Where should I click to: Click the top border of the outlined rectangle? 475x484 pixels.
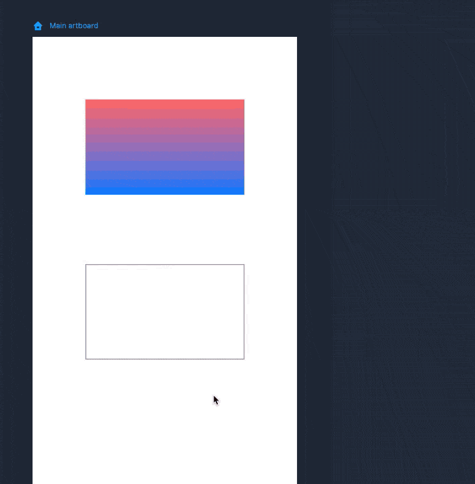(164, 265)
